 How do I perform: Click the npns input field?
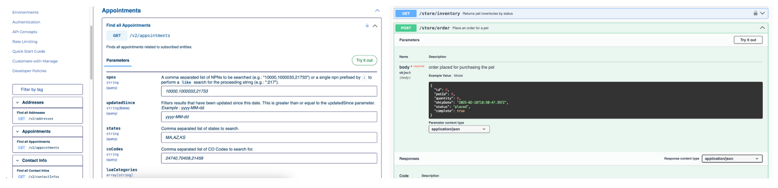(x=269, y=91)
